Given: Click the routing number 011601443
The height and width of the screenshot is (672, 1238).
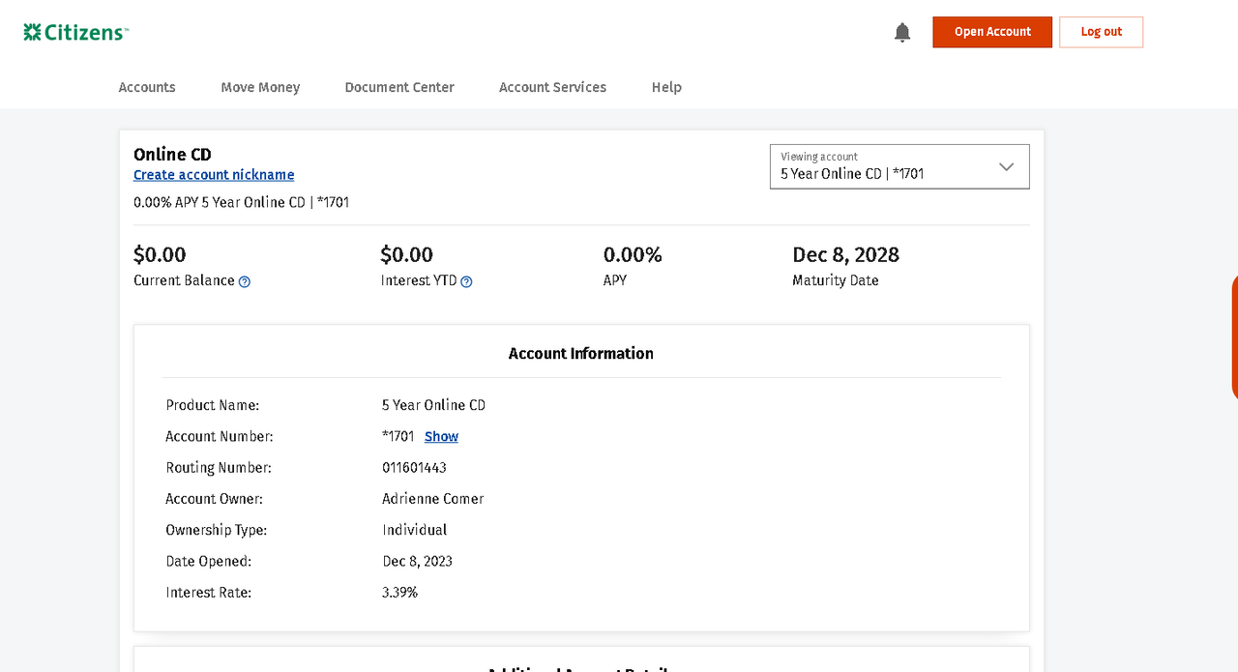Looking at the screenshot, I should coord(414,468).
